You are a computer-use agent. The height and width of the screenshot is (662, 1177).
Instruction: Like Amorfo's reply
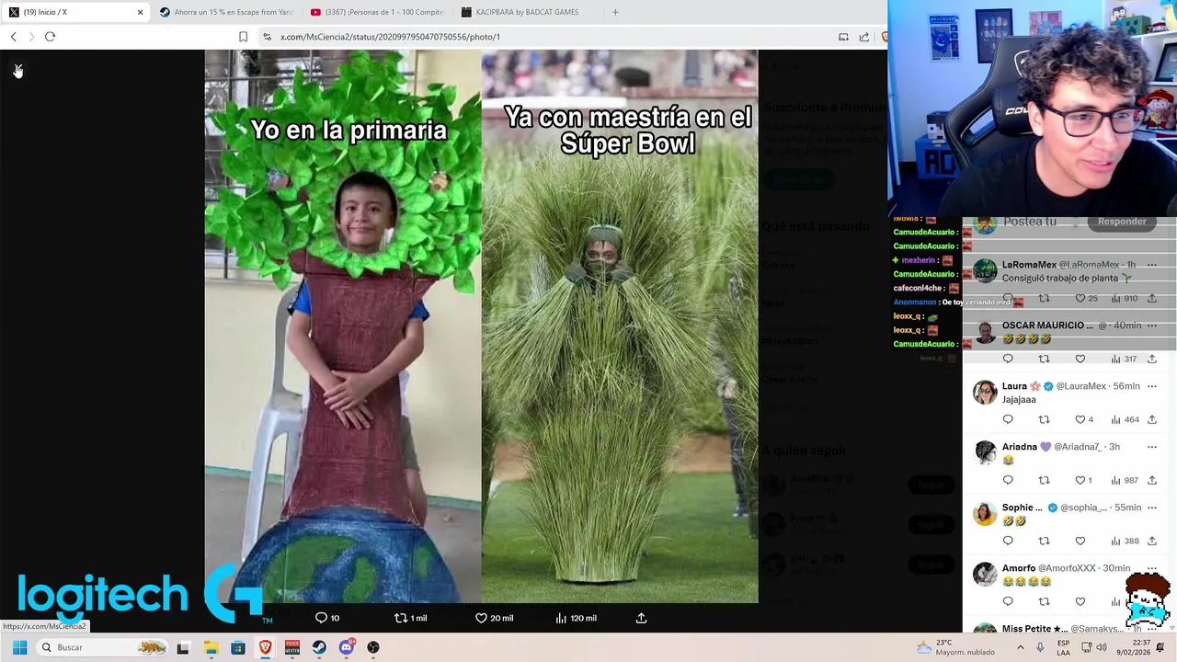coord(1080,601)
